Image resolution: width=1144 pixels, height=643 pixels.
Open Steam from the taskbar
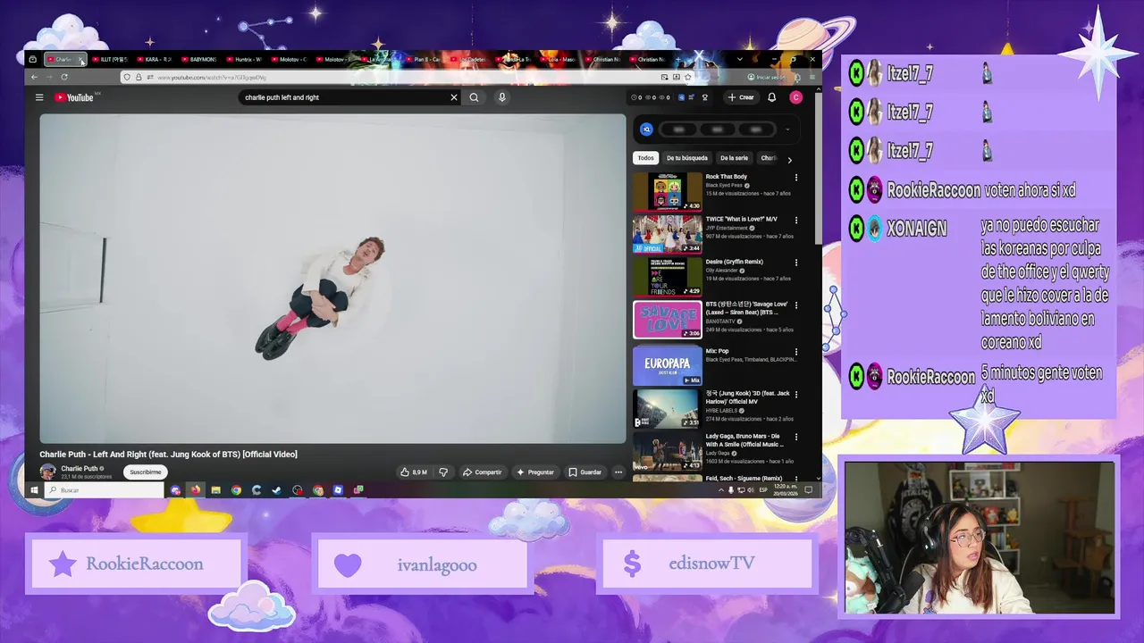tap(277, 490)
